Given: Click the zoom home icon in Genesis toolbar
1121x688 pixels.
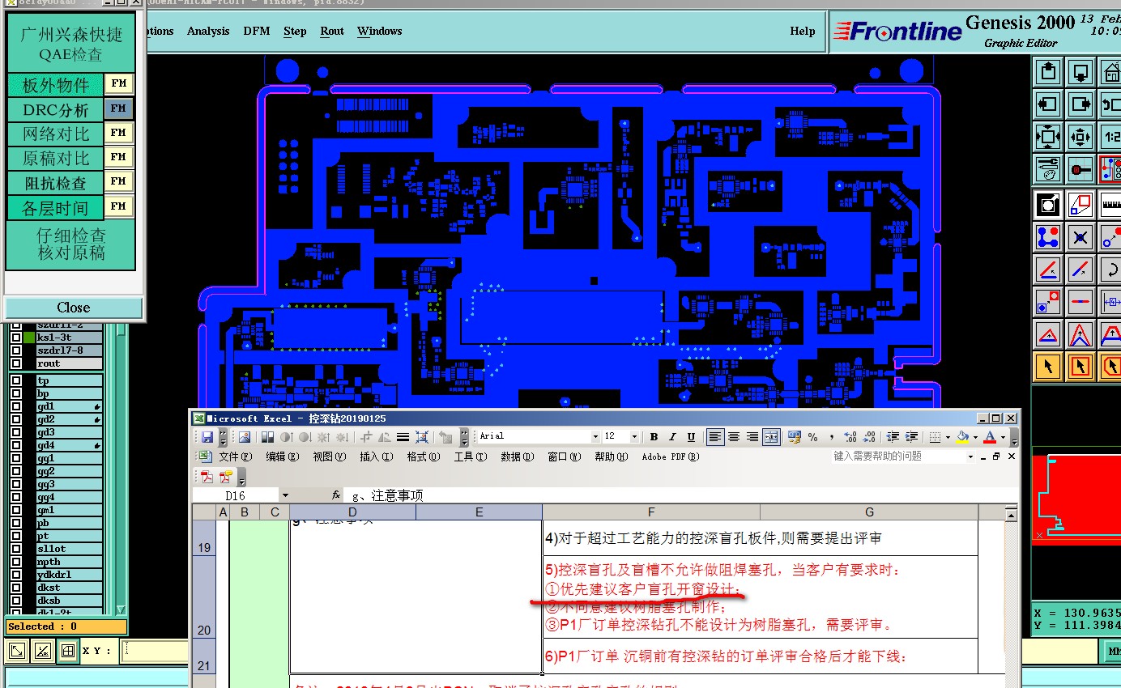Looking at the screenshot, I should tap(1111, 72).
